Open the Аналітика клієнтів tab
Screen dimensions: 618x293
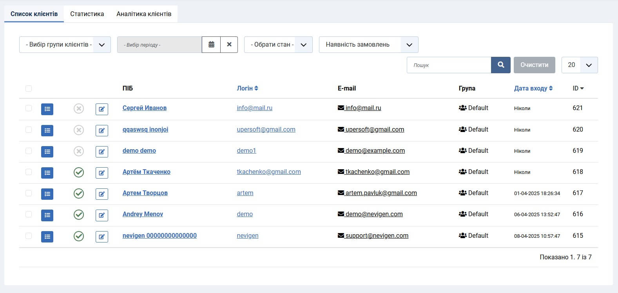coord(144,14)
